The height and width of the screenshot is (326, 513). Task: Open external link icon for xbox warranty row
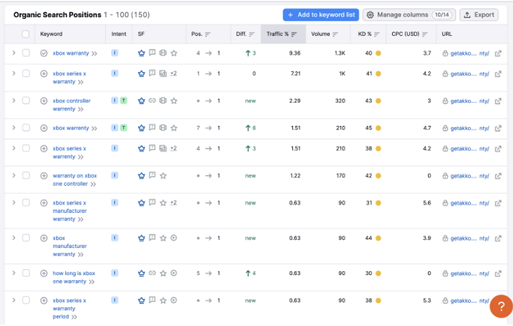click(x=498, y=53)
